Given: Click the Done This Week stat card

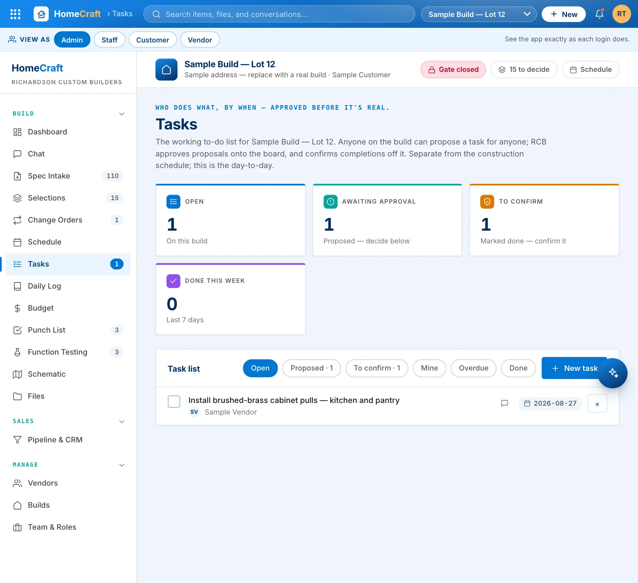Looking at the screenshot, I should (x=230, y=299).
